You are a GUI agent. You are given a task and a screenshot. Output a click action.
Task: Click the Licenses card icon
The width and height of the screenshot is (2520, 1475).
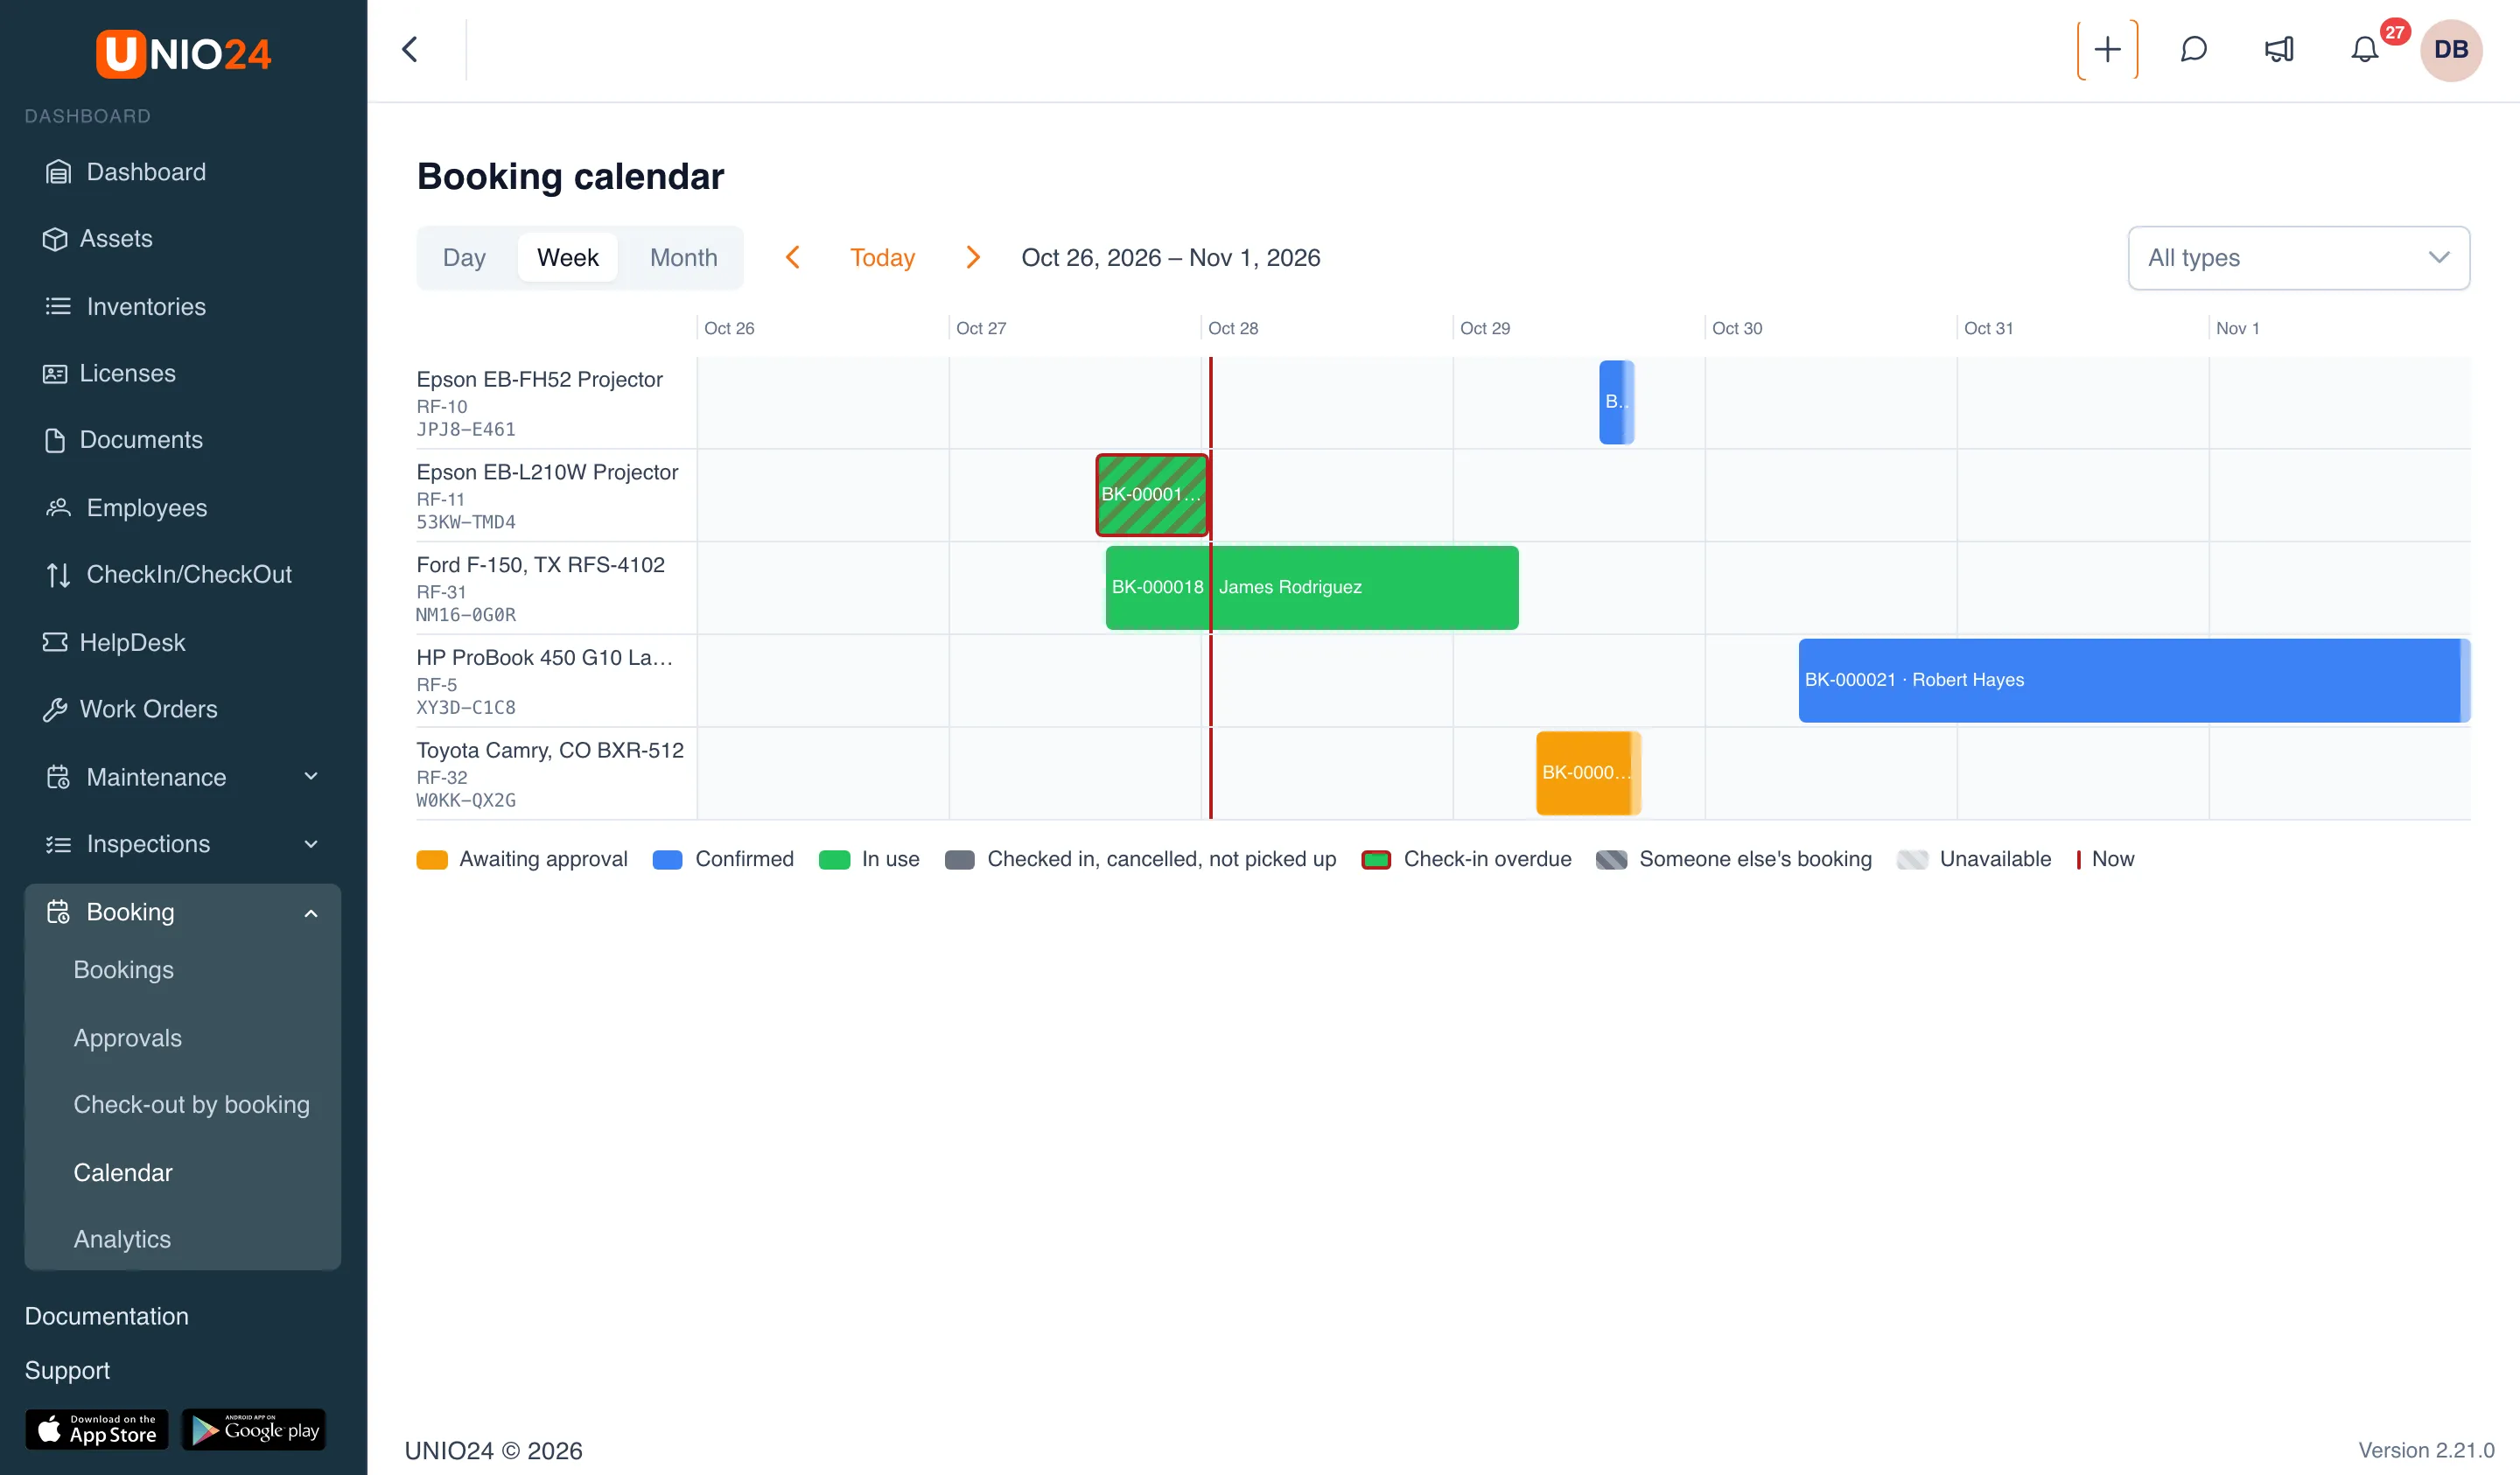55,374
